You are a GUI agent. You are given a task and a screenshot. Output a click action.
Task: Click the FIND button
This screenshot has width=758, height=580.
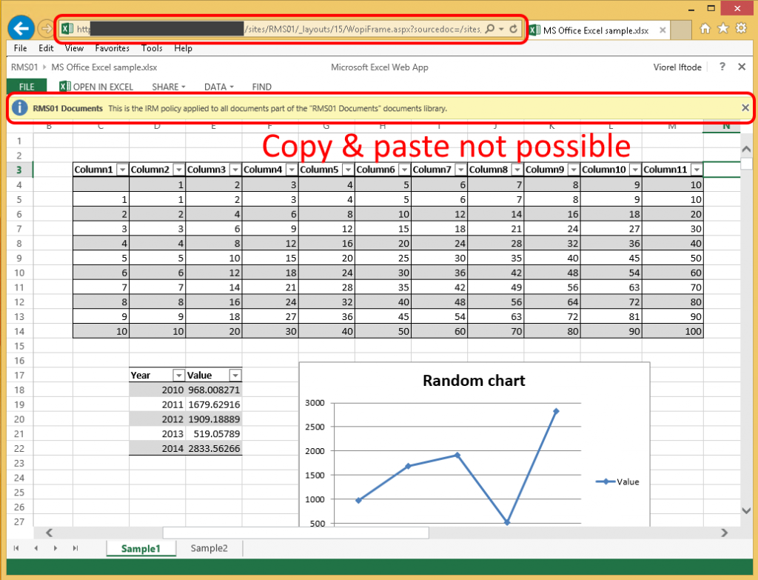pyautogui.click(x=261, y=87)
